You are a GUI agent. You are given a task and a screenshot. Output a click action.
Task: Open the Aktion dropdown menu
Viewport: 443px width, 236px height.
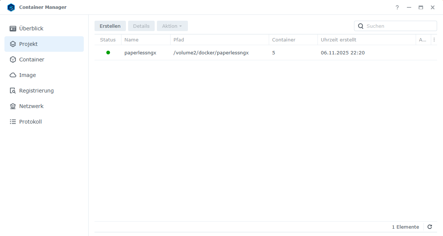(172, 26)
